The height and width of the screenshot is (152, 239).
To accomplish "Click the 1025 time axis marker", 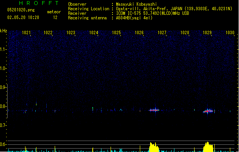I will (116, 33).
